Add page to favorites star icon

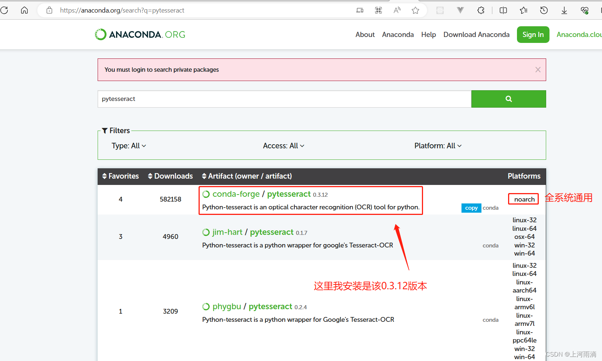click(x=416, y=10)
